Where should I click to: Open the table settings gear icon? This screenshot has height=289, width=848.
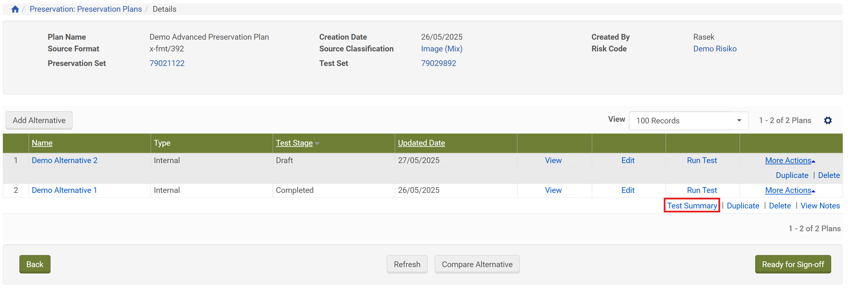(828, 121)
